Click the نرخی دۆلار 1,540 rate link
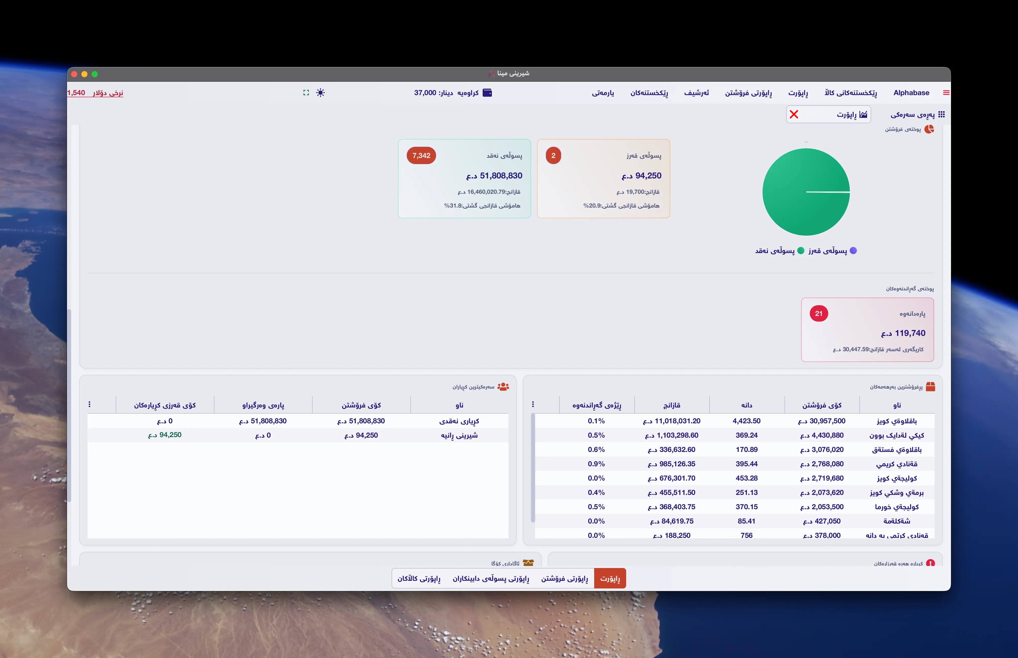This screenshot has width=1018, height=658. pos(95,93)
